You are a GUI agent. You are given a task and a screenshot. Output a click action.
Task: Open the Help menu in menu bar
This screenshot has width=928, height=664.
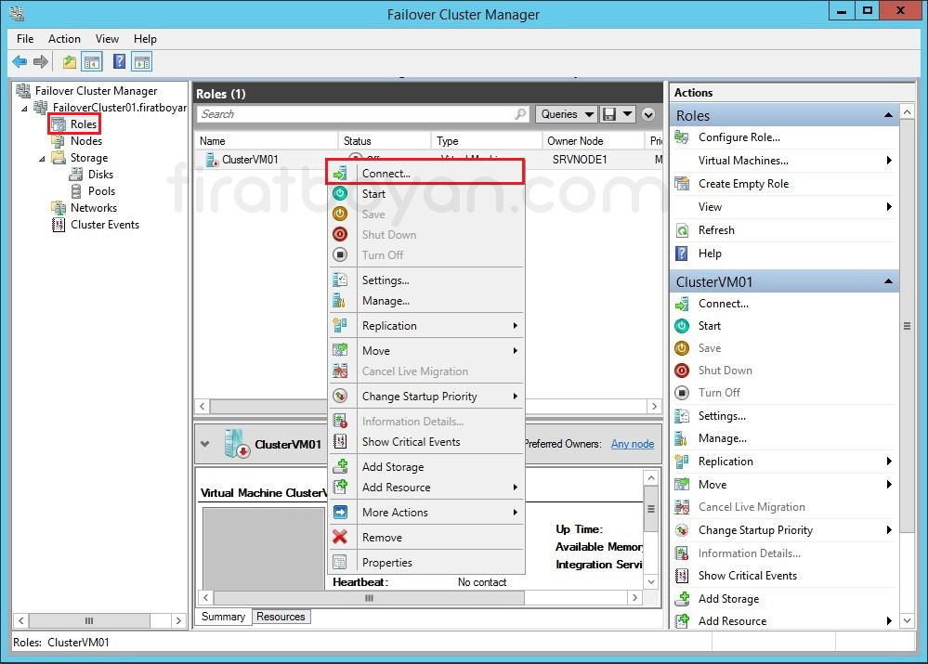[x=145, y=39]
